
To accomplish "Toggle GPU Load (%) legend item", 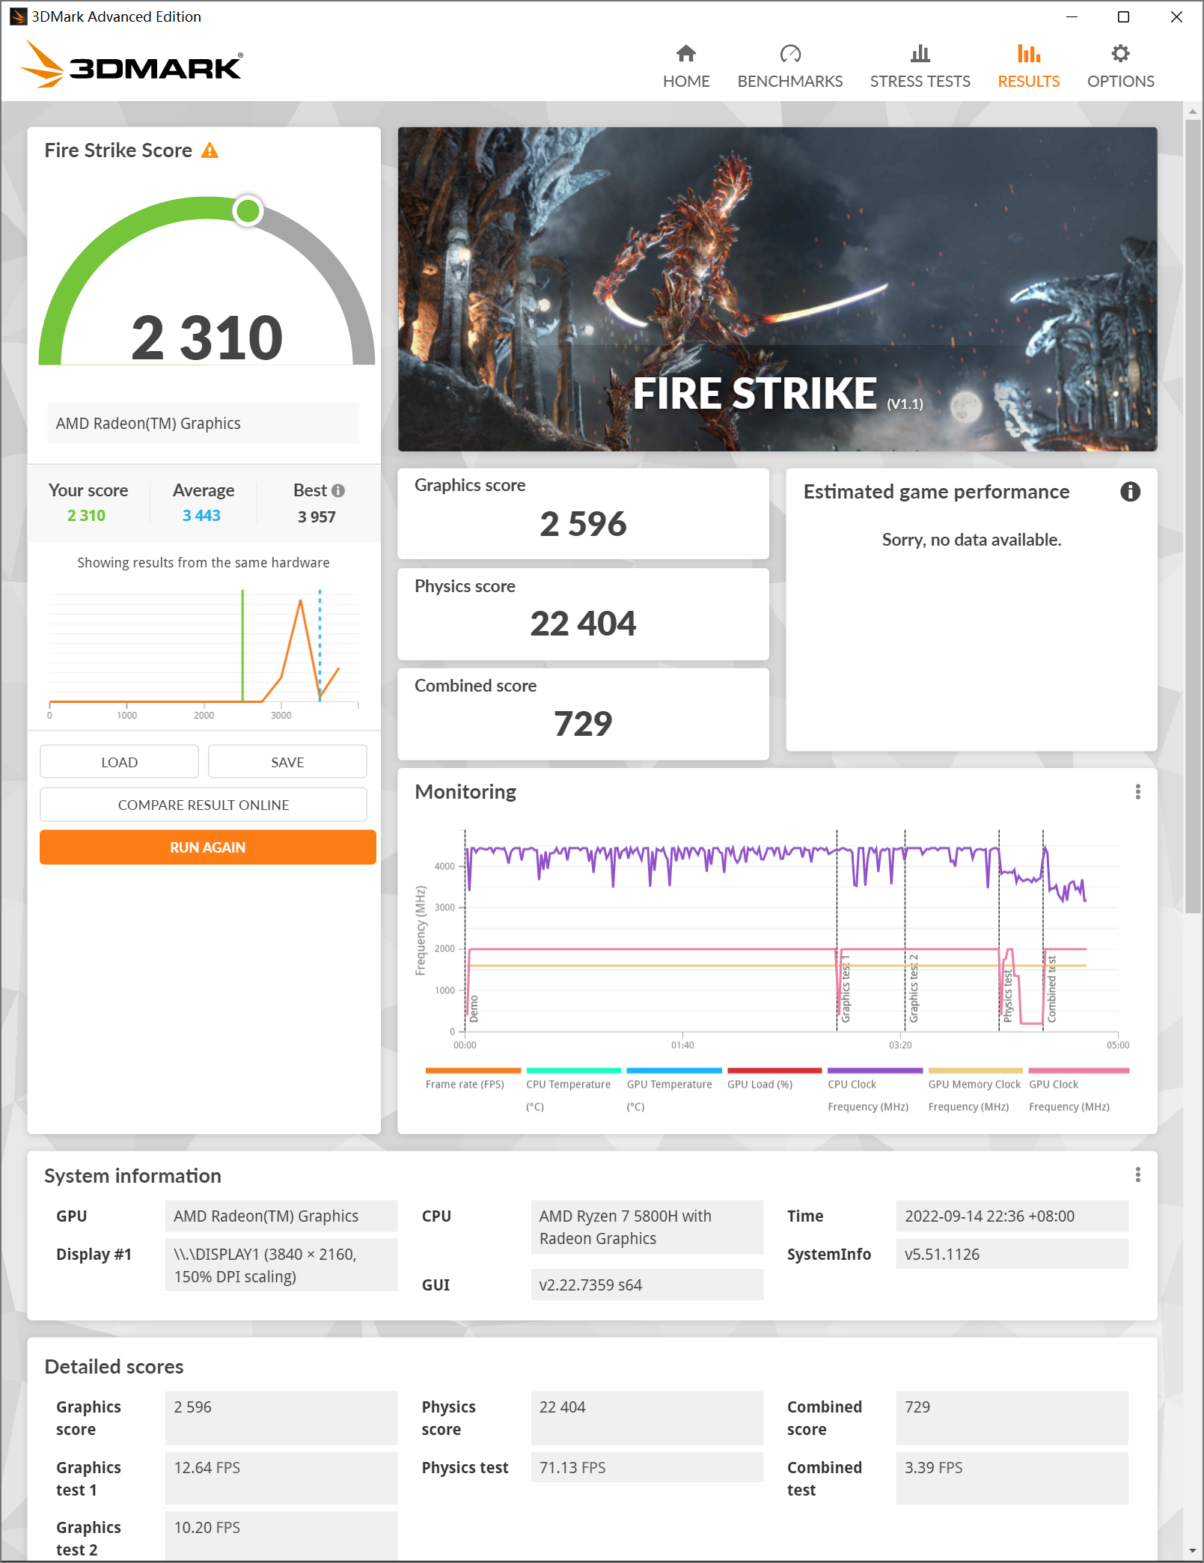I will [x=774, y=1079].
